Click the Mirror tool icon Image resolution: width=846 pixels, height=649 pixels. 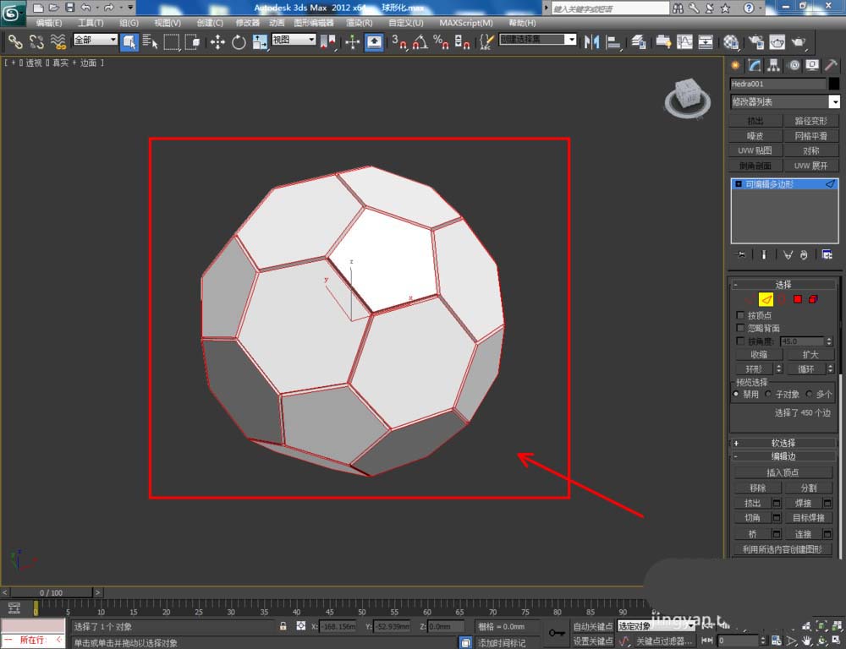click(592, 41)
